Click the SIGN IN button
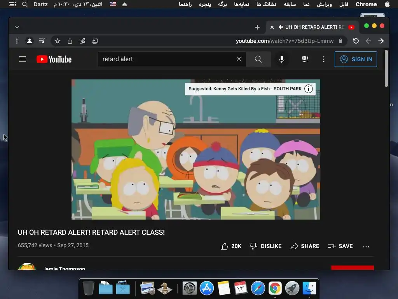398x299 pixels. point(356,59)
